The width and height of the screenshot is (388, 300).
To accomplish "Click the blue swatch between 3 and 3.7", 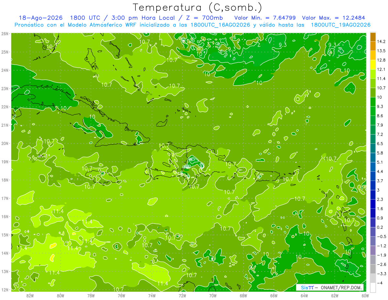I will (373, 185).
